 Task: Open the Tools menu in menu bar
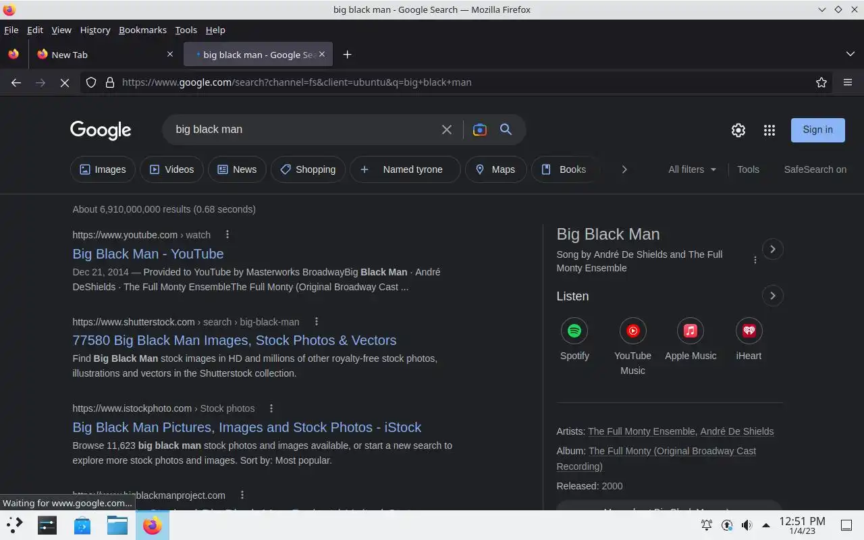186,30
